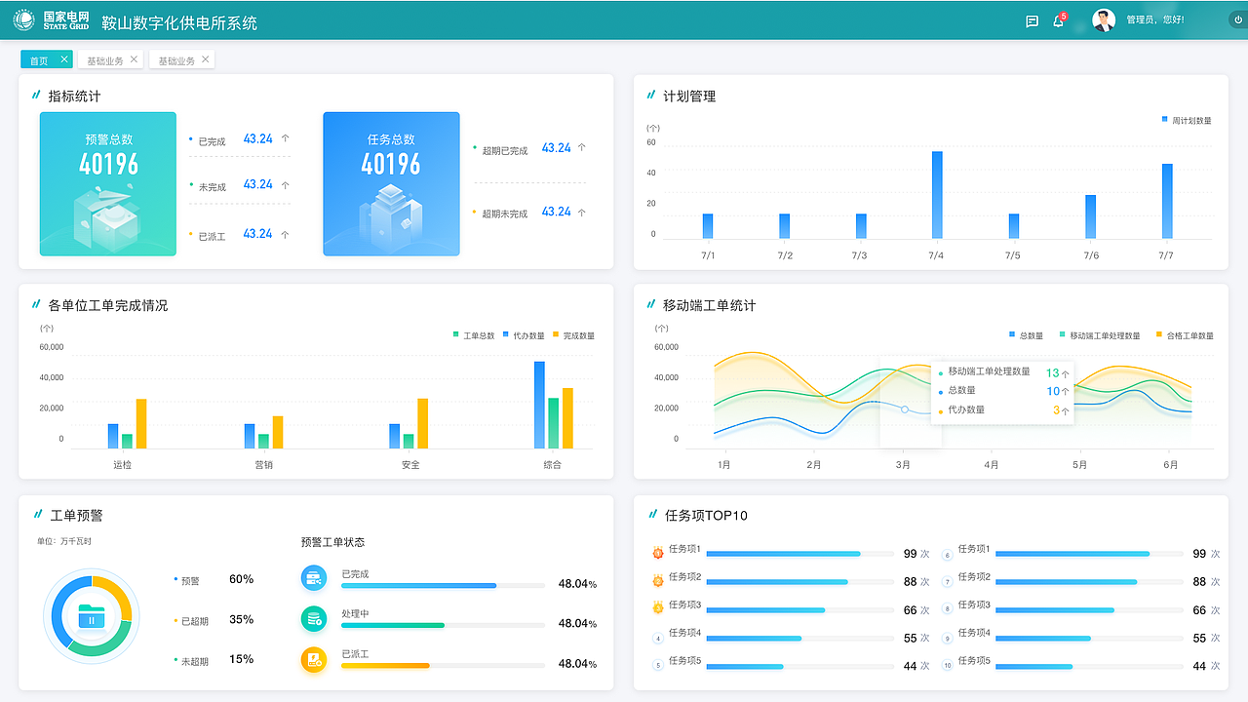The height and width of the screenshot is (702, 1248).
Task: Click the 预警工单状态 heading
Action: (x=332, y=542)
